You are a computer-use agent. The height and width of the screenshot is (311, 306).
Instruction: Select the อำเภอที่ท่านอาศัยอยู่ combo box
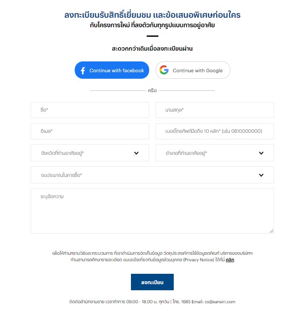(x=215, y=153)
